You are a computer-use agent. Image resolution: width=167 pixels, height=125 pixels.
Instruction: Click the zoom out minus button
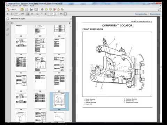pyautogui.click(x=42, y=14)
